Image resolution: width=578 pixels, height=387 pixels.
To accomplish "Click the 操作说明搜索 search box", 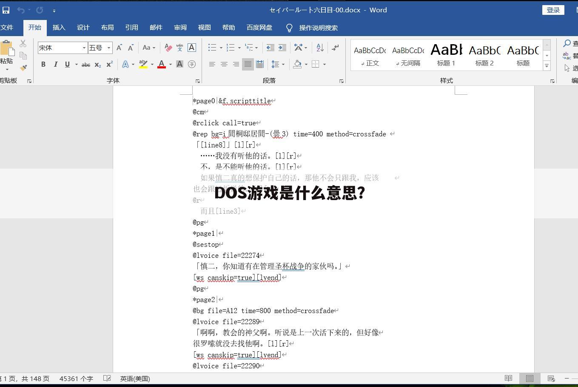I will point(318,28).
